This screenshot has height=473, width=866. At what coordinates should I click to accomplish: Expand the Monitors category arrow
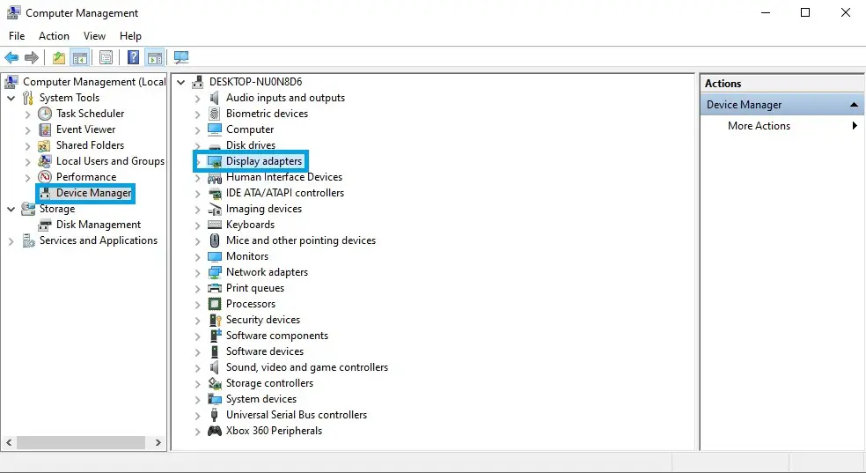click(x=198, y=257)
